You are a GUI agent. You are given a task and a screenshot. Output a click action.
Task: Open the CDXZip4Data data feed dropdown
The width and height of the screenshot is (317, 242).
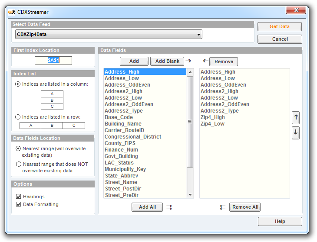point(109,34)
